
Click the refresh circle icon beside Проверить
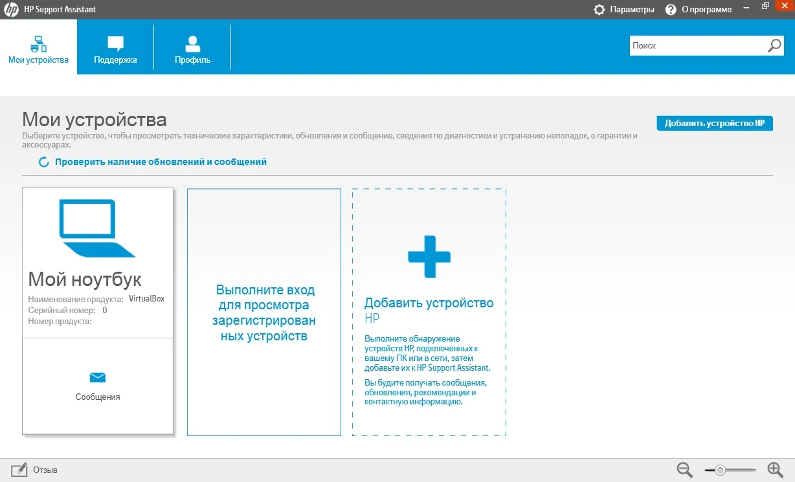(44, 162)
